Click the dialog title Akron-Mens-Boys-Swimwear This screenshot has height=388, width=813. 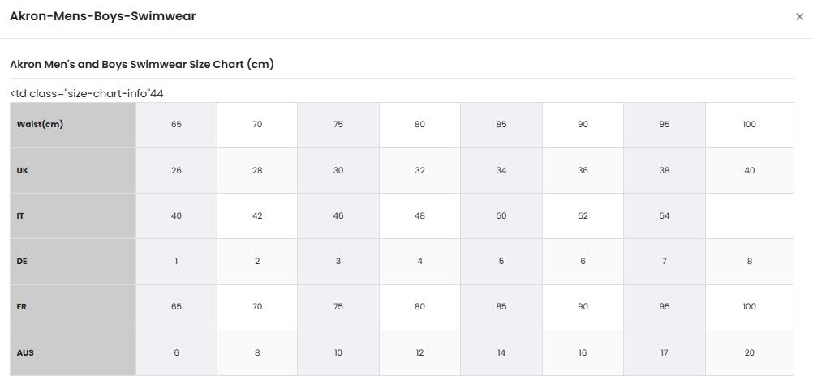103,16
